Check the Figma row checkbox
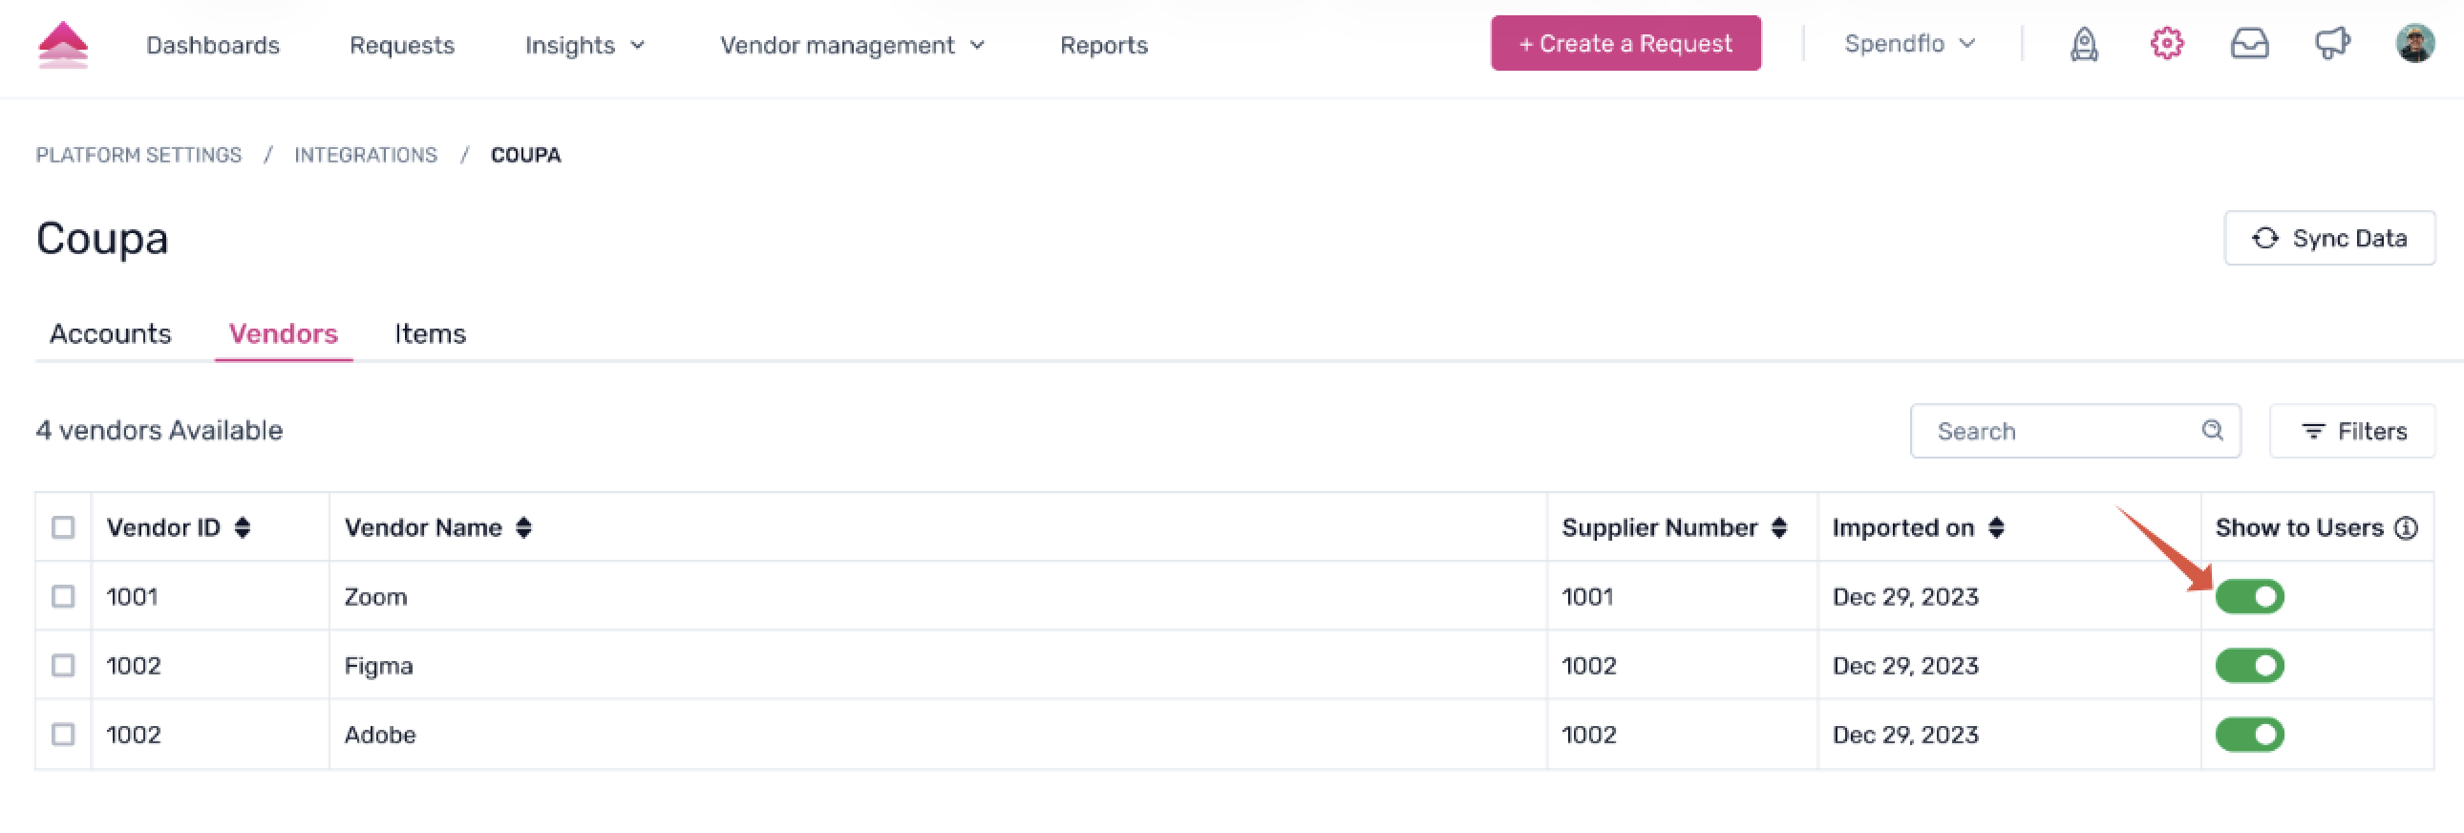This screenshot has width=2464, height=833. click(x=63, y=666)
